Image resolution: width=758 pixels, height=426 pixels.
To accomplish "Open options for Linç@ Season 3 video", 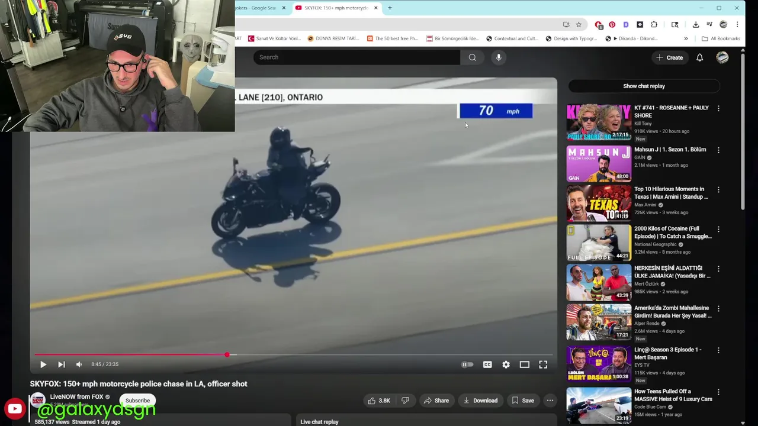I will [x=718, y=350].
